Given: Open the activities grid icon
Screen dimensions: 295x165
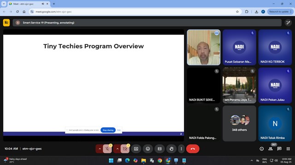Looking at the screenshot, I should (x=288, y=148).
